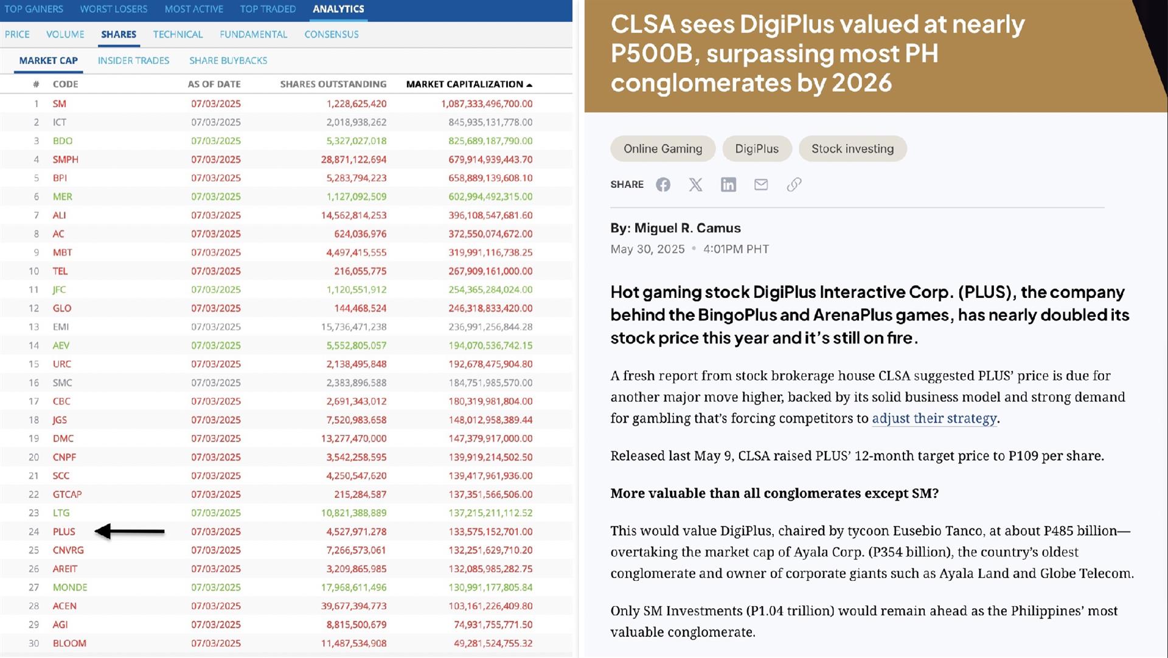Open the PLUS stock code
Image resolution: width=1168 pixels, height=658 pixels.
[x=64, y=532]
